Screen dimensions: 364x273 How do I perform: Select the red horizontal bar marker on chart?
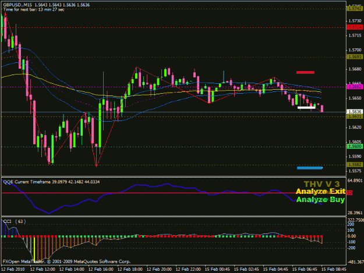[305, 72]
